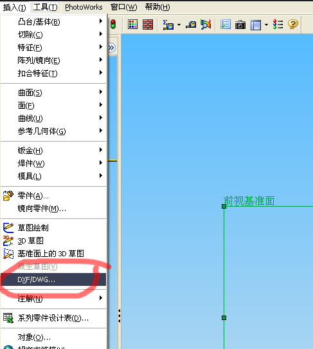Expand the 扣合特征(T) submenu
The image size is (313, 349).
pos(53,73)
